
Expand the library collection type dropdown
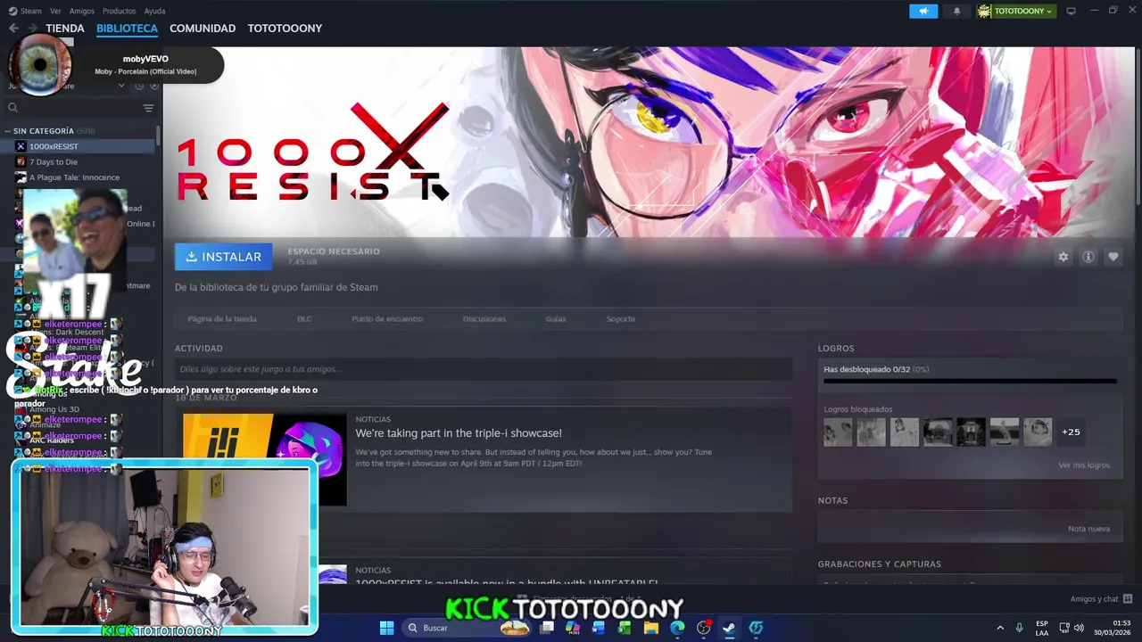coord(121,86)
